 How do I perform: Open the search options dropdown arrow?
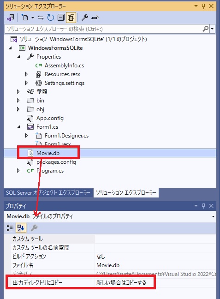click(212, 29)
